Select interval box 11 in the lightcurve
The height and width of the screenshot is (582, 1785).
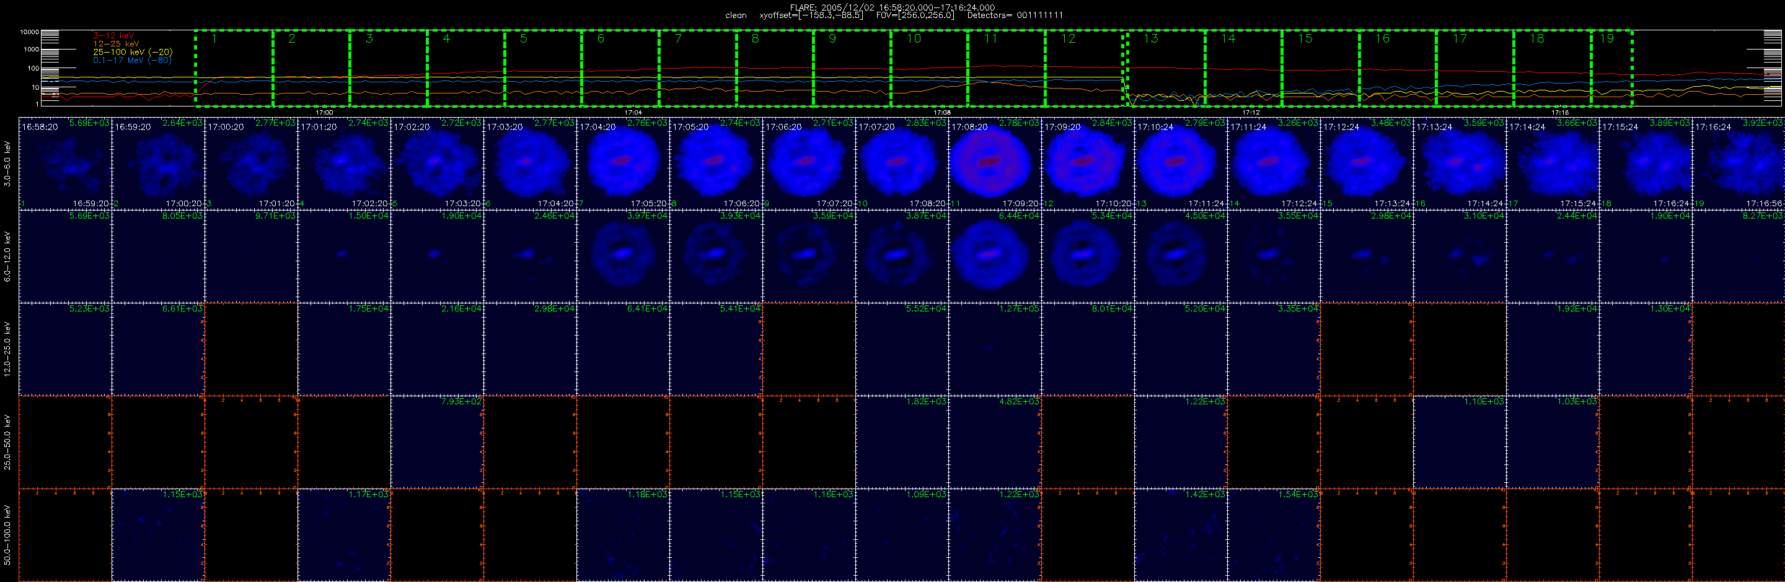click(x=1007, y=69)
